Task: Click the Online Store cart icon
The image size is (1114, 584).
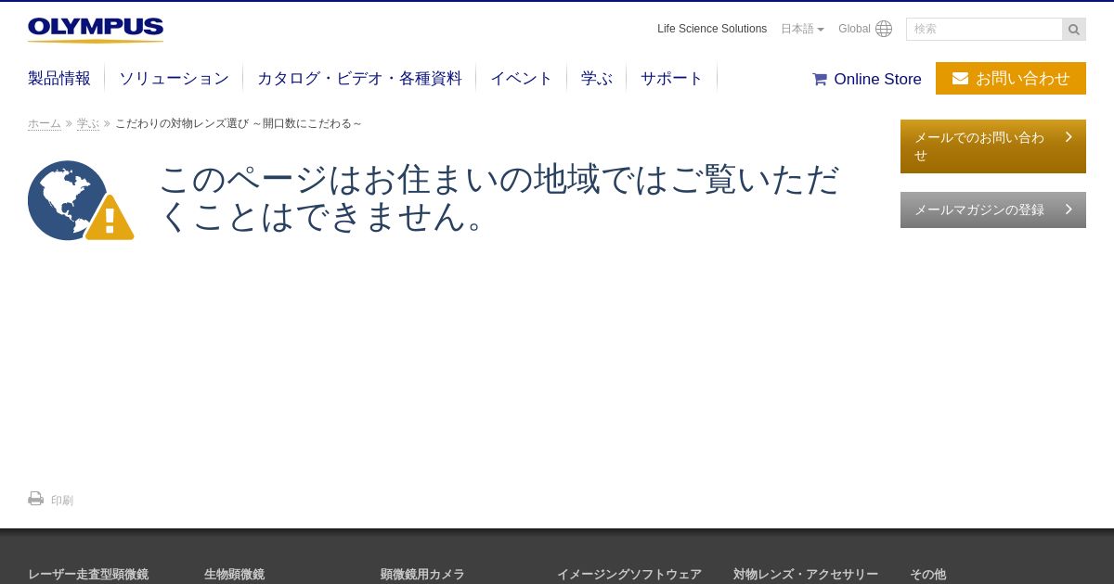Action: pos(820,79)
